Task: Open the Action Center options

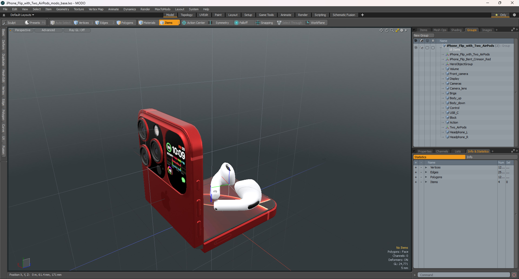Action: pos(194,23)
